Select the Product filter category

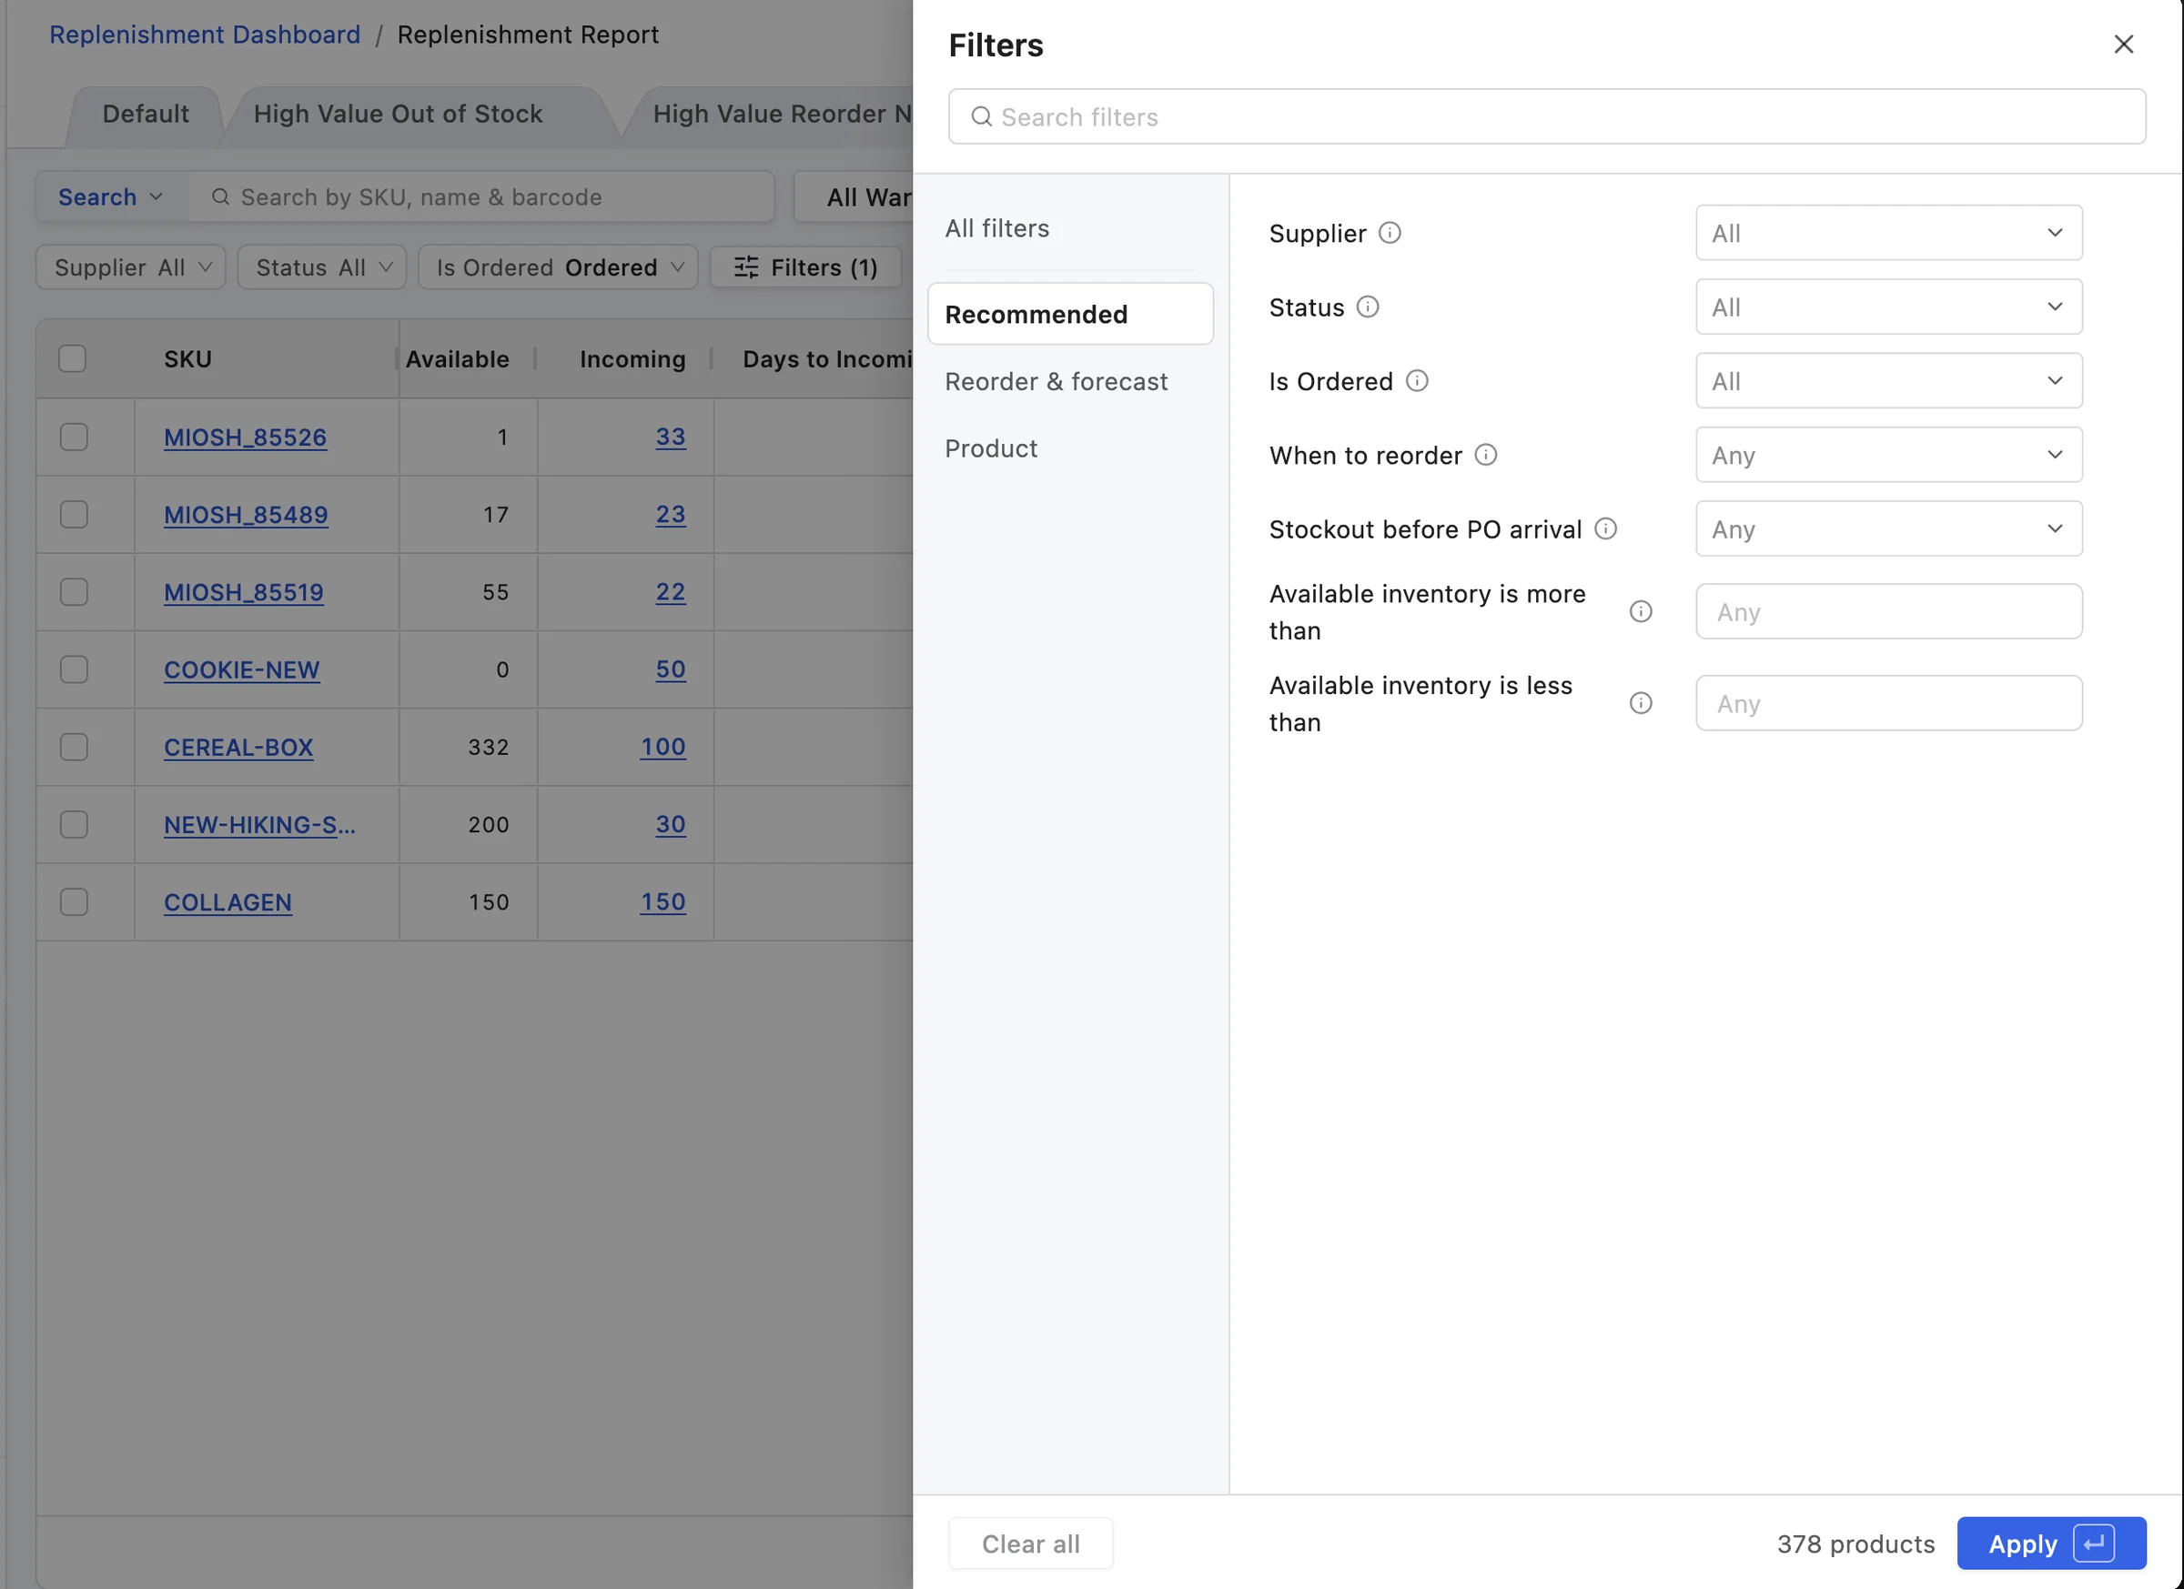point(991,448)
